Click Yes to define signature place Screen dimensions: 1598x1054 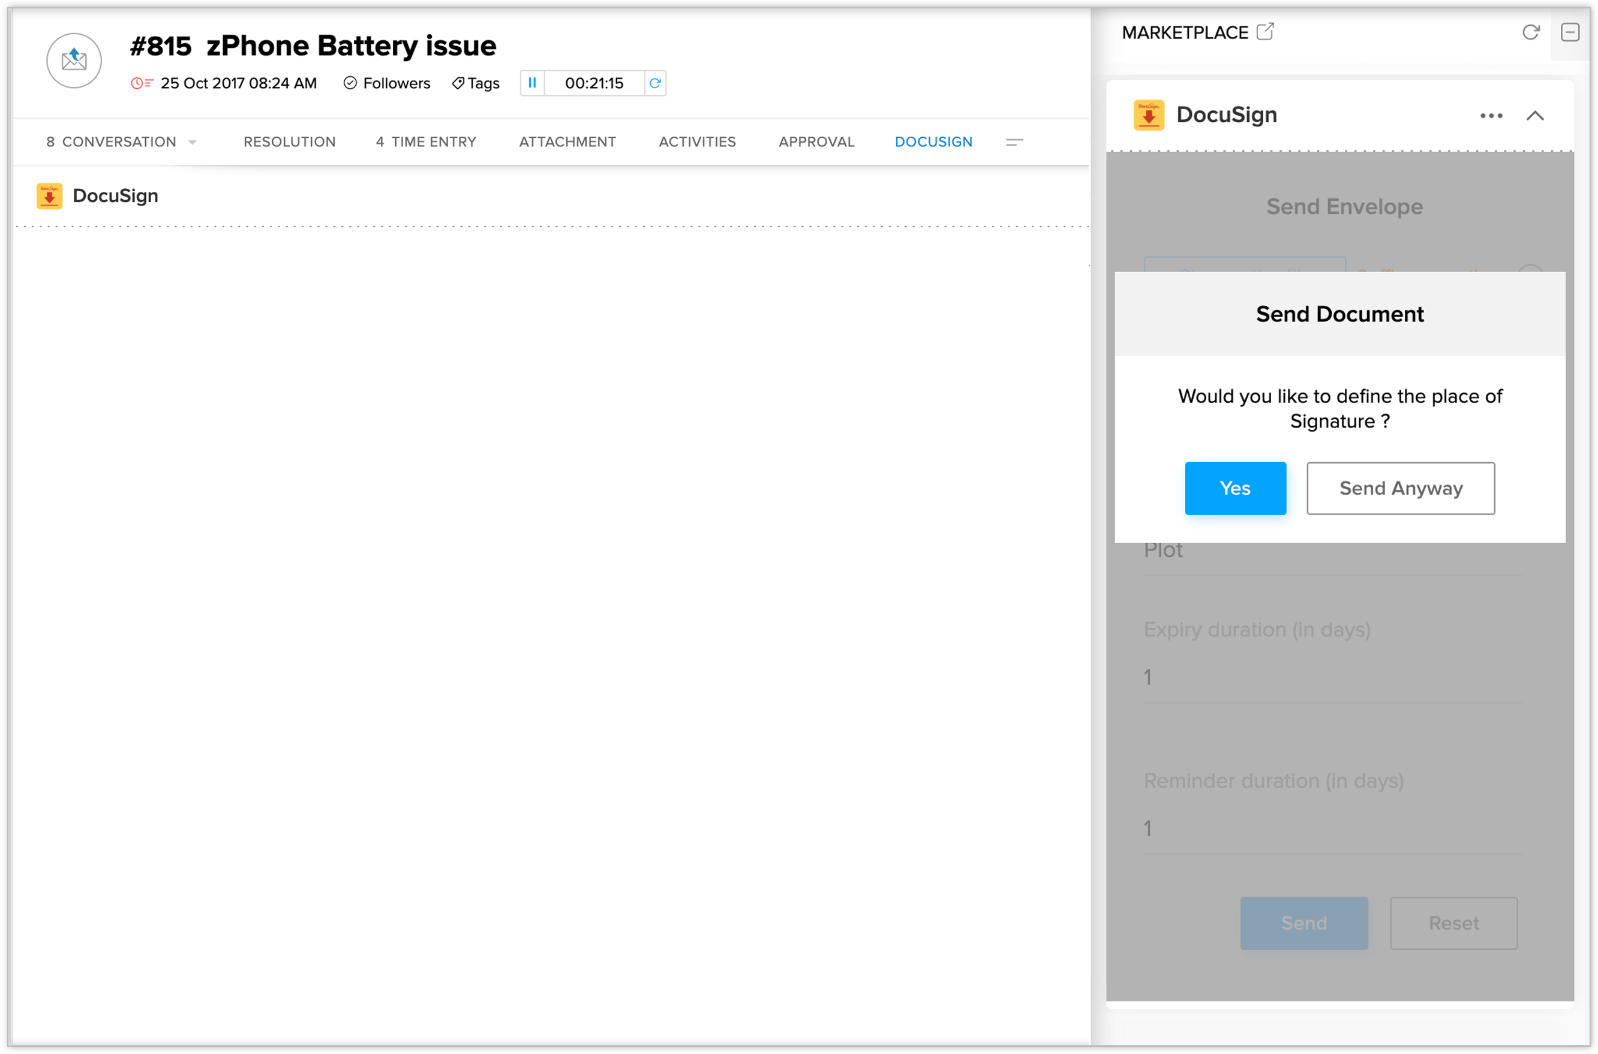[1235, 488]
